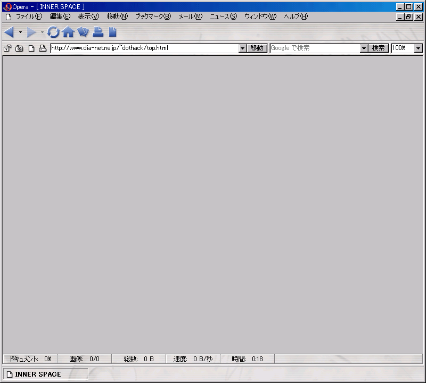This screenshot has width=426, height=383.
Task: Click the large Print toolbar icon
Action: click(x=98, y=32)
